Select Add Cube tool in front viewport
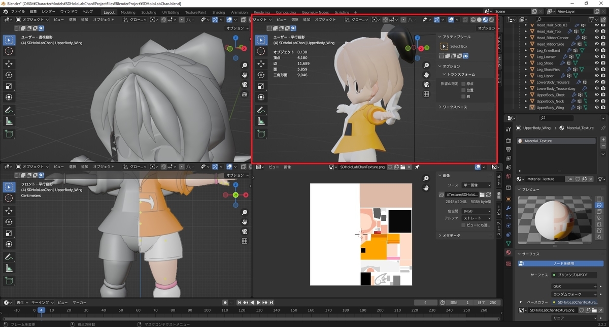 [9, 281]
